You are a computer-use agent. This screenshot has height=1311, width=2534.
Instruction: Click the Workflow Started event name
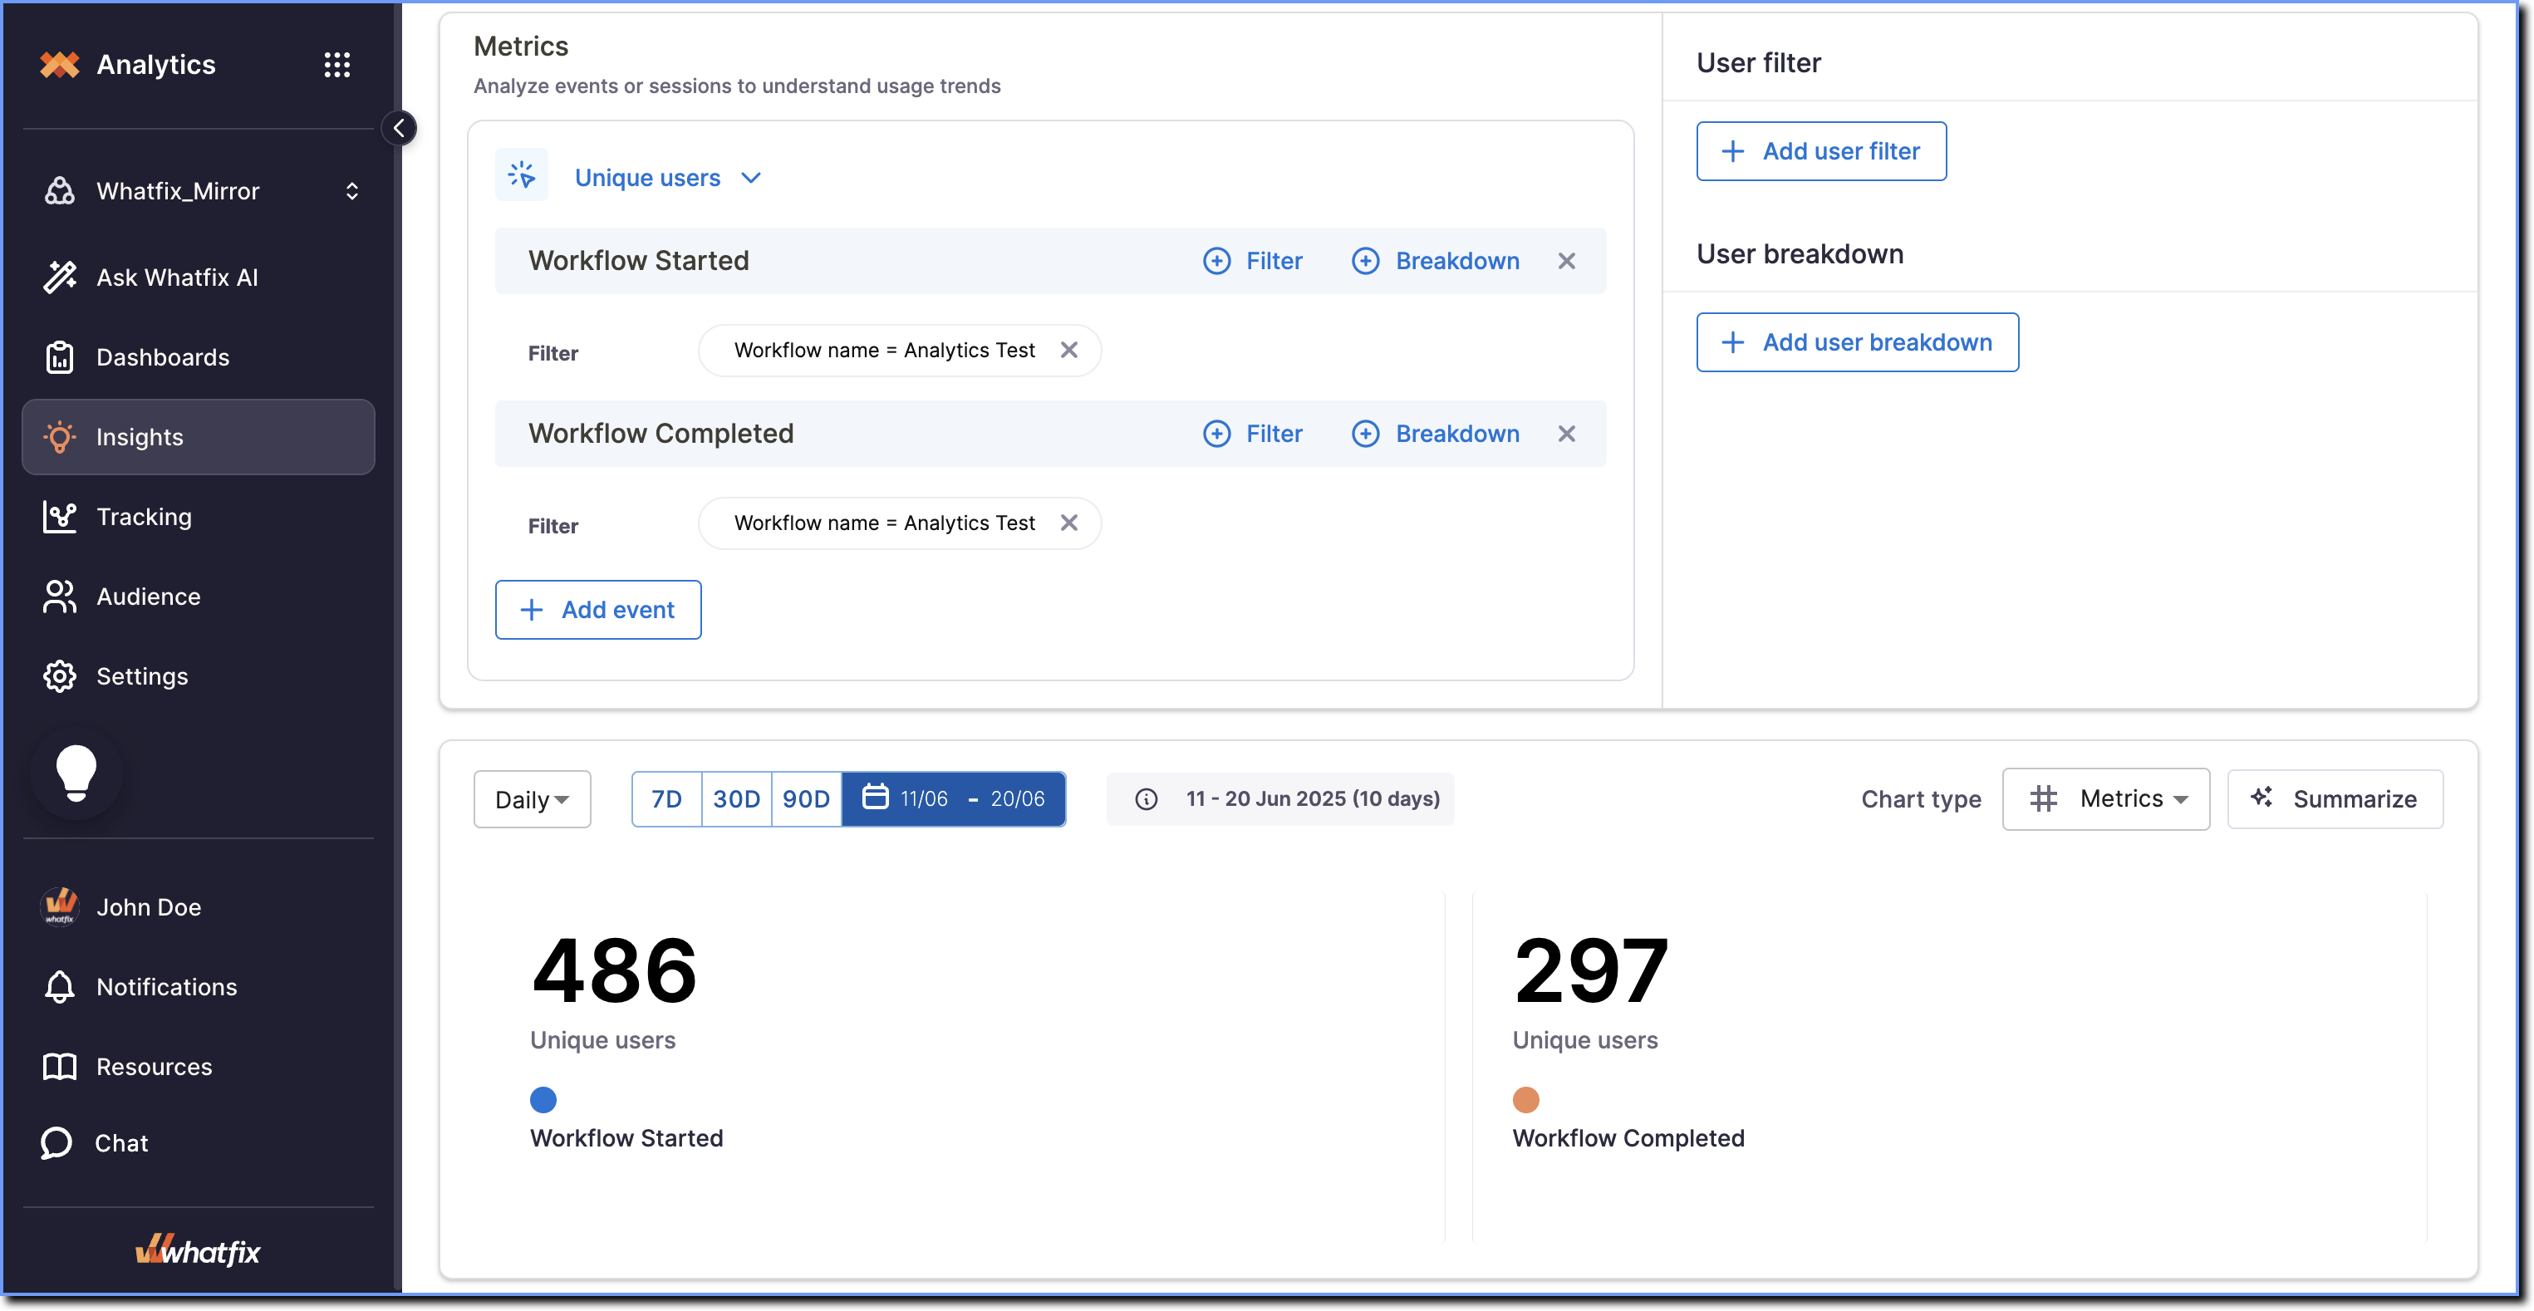point(638,261)
